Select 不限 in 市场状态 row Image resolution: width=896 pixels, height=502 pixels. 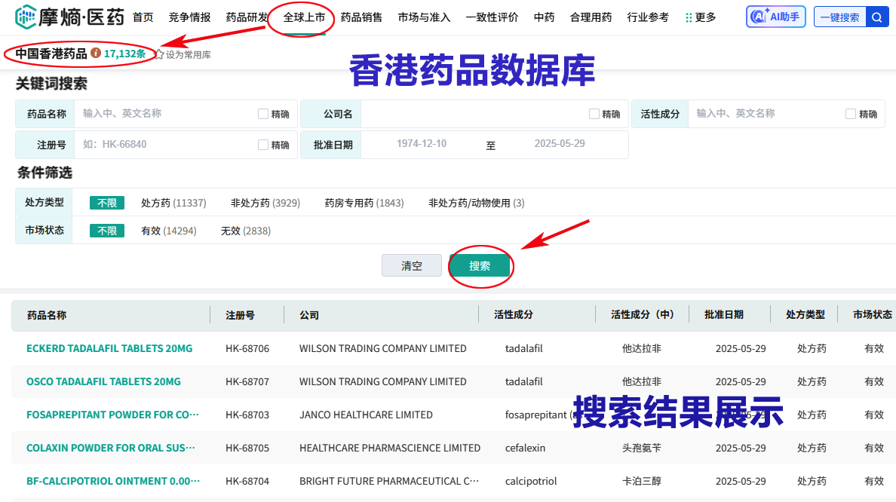107,231
